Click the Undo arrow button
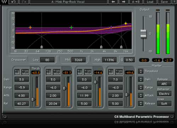This screenshot has height=128, width=177. pyautogui.click(x=13, y=2)
